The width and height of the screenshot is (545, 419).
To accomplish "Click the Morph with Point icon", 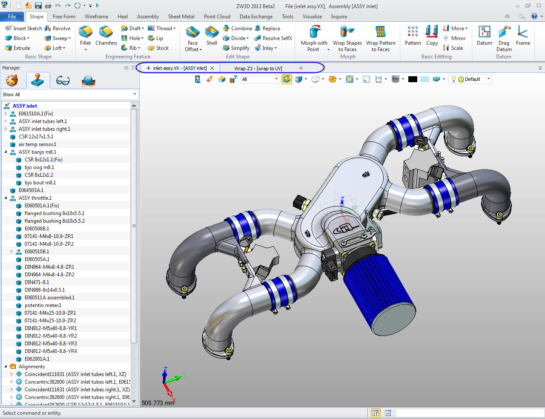I will pos(314,32).
